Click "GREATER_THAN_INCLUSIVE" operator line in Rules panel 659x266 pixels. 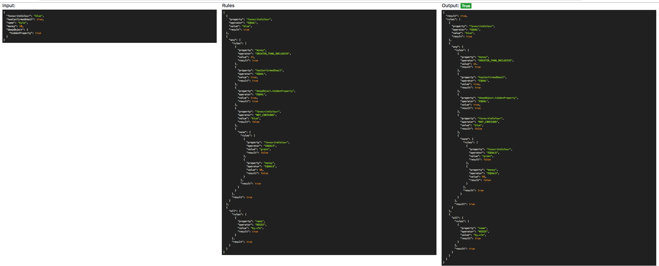[x=264, y=54]
